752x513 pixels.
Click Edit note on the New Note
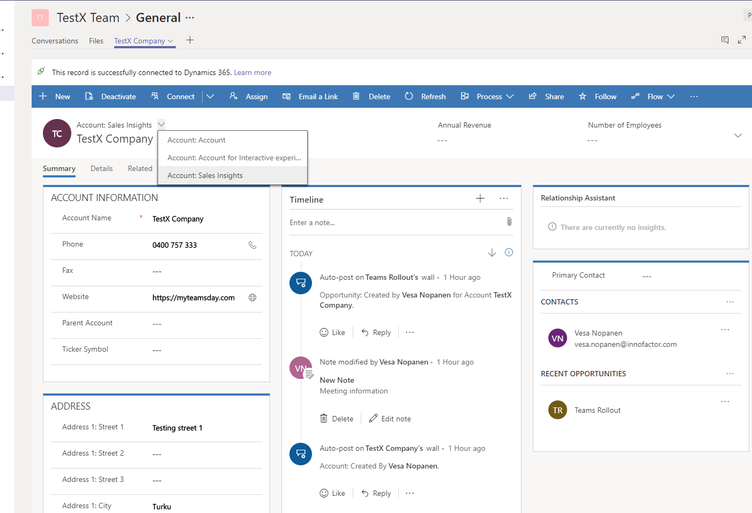390,419
